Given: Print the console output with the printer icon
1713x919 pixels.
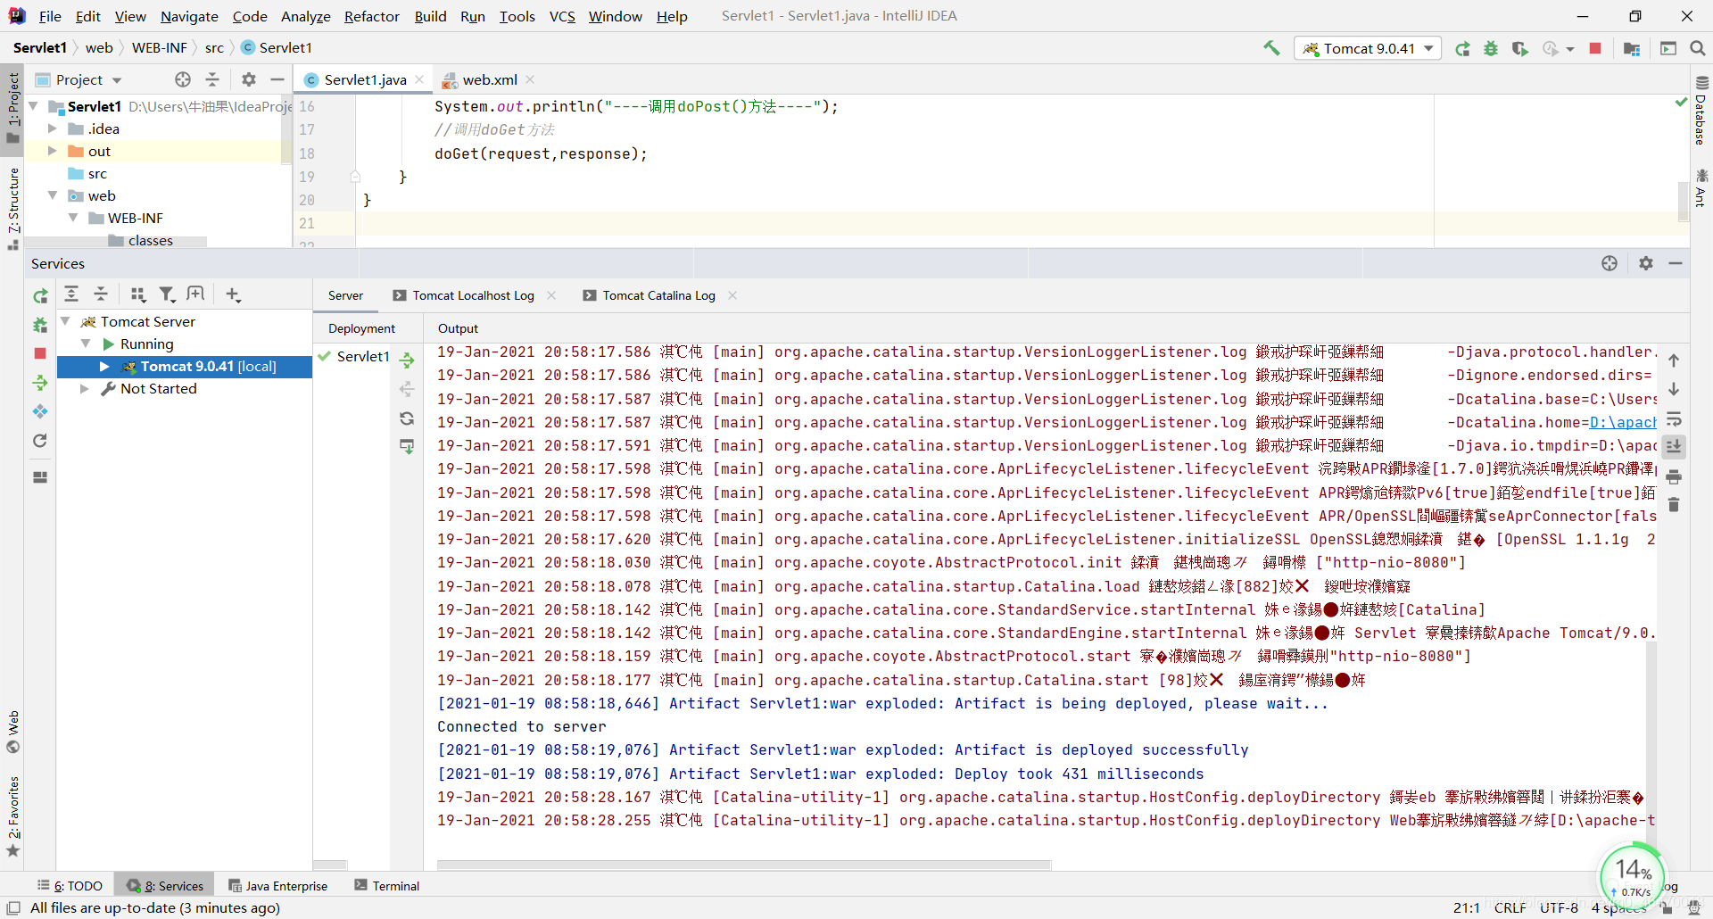Looking at the screenshot, I should click(x=1674, y=476).
